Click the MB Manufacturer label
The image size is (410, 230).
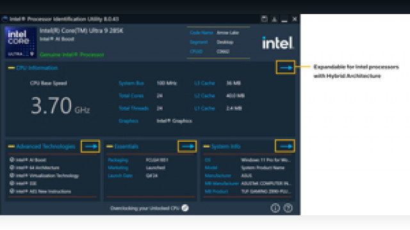(x=222, y=183)
